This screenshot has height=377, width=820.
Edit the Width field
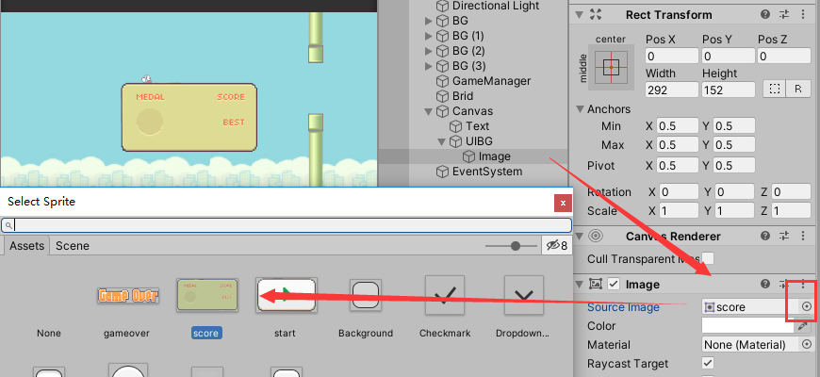pos(672,90)
